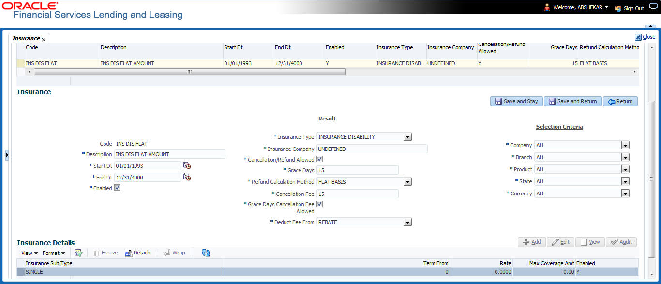Open the End Dt calendar picker icon
Screen dimensions: 661x284
tap(187, 177)
